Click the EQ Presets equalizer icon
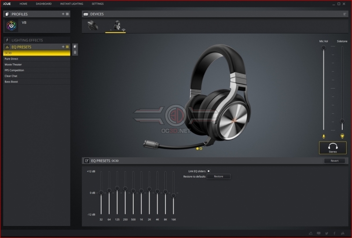This screenshot has width=352, height=238. (7, 47)
